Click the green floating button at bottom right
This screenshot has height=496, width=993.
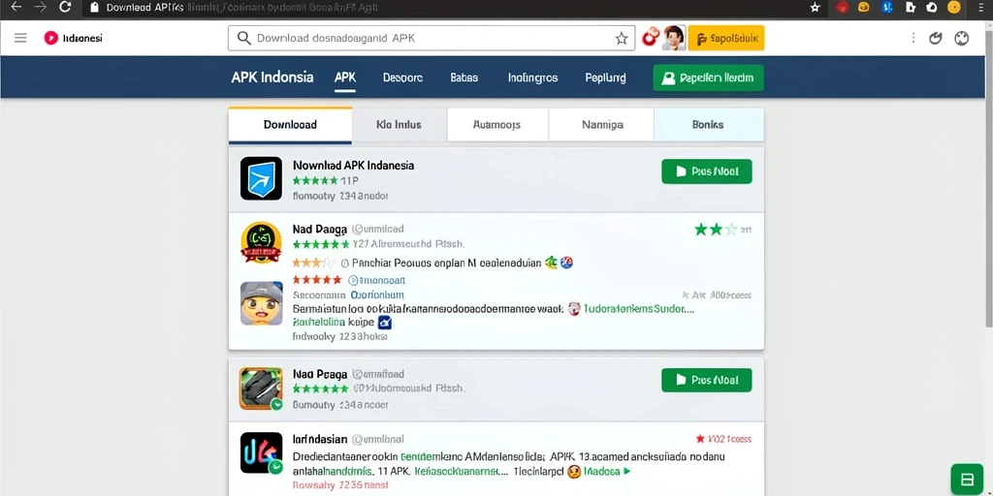(x=967, y=479)
